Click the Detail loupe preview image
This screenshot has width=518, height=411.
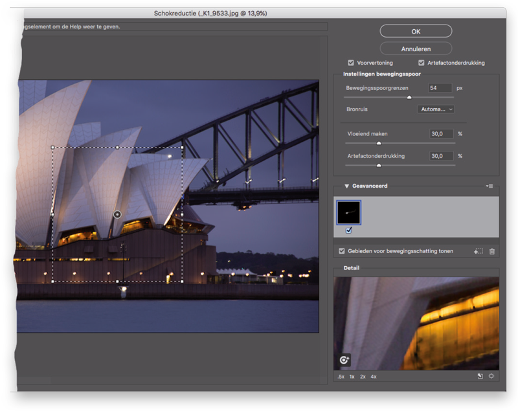tap(416, 324)
